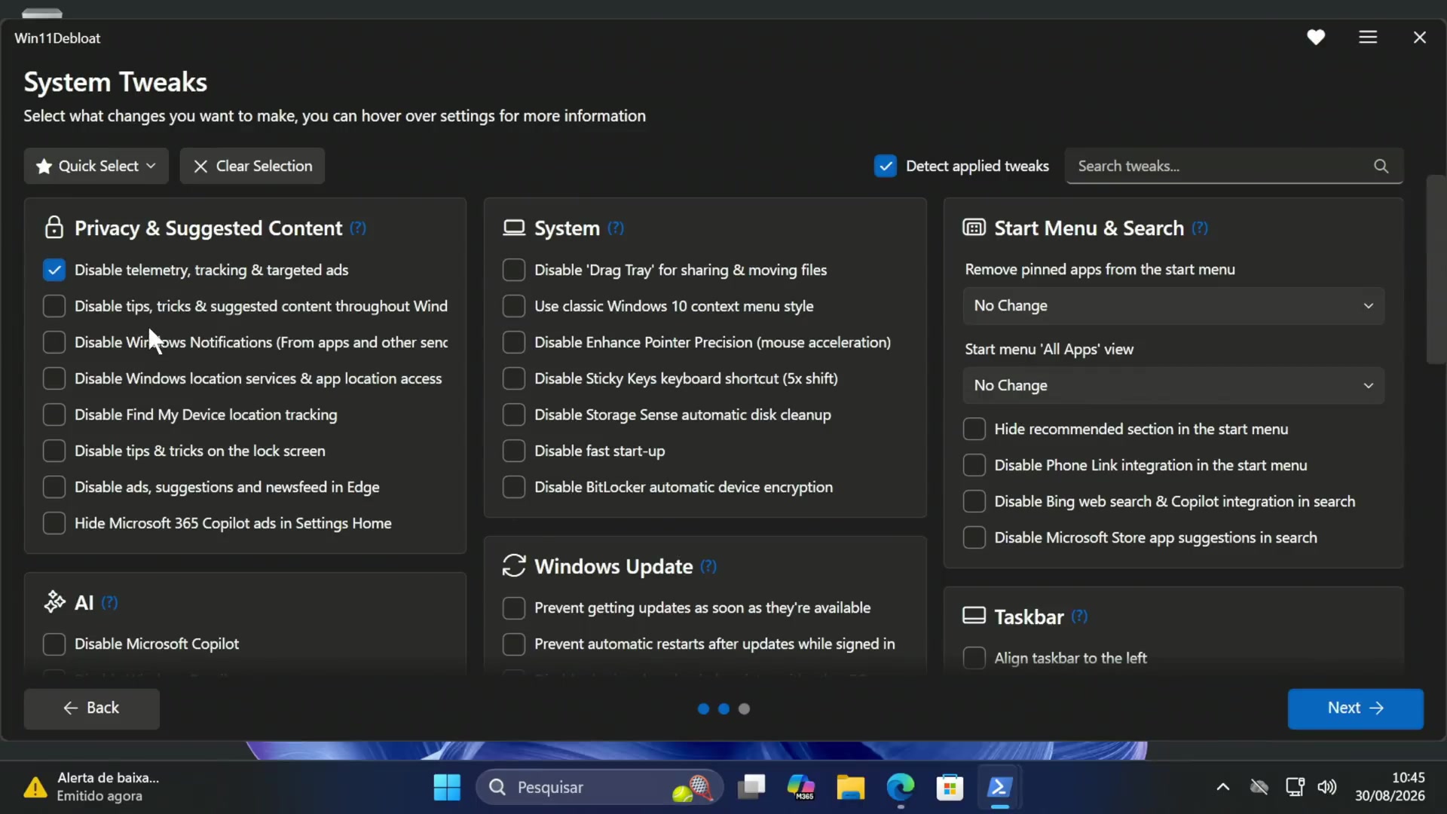Enable Disable fast start-up option
This screenshot has width=1447, height=814.
pos(514,451)
